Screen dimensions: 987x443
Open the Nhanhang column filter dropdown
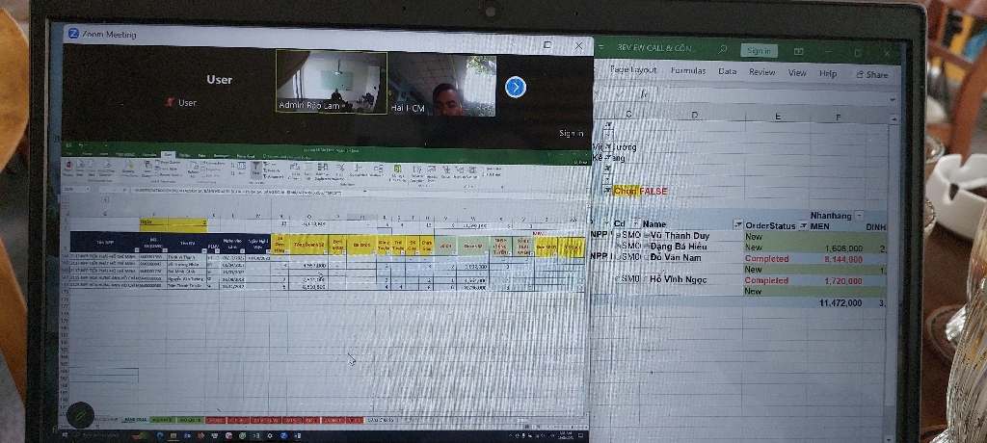(859, 215)
